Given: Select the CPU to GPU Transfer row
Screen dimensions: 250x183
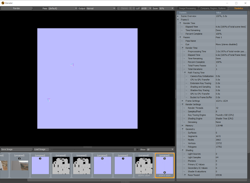Looking at the screenshot, I should (x=212, y=80).
